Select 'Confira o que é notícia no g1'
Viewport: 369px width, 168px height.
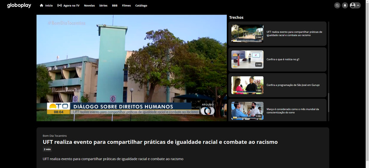point(283,59)
